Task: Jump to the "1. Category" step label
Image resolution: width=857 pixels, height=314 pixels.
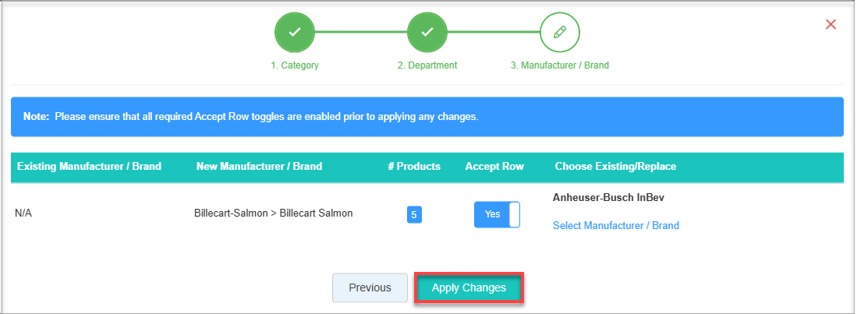Action: (x=294, y=65)
